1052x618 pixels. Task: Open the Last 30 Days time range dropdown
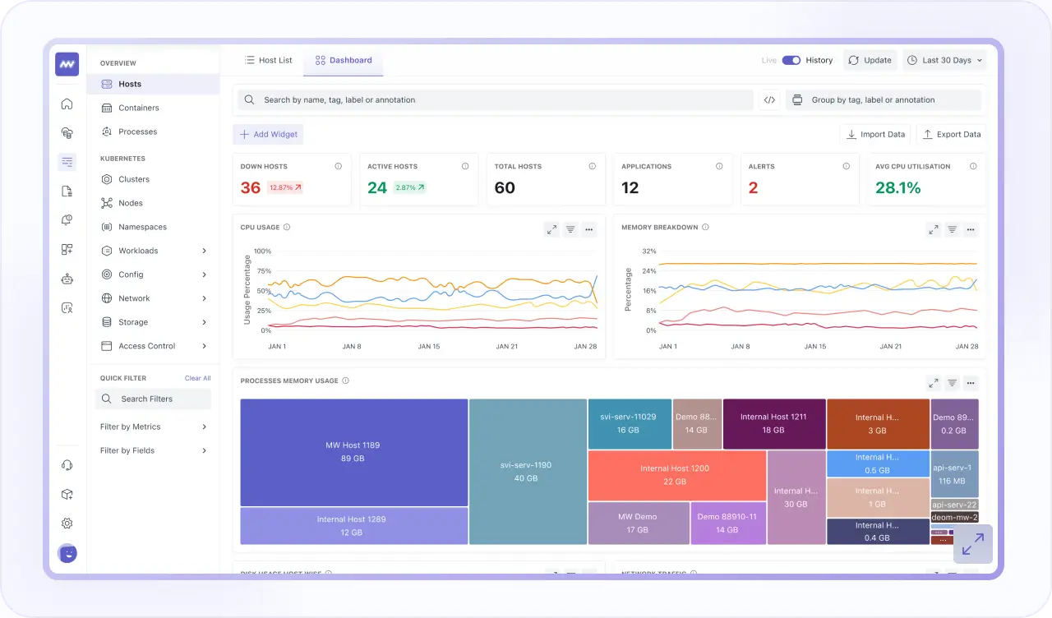944,60
